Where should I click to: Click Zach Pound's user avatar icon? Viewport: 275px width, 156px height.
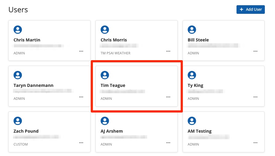18,121
